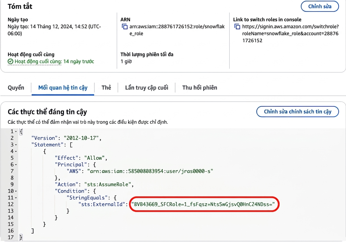The width and height of the screenshot is (346, 242).
Task: Collapse StringEquals block on line 11
Action: pyautogui.click(x=16, y=198)
